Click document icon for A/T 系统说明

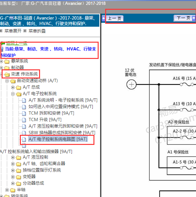click(x=24, y=101)
